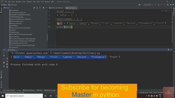
Task: Click the wrench icon in Run panel
Action: pos(4,56)
